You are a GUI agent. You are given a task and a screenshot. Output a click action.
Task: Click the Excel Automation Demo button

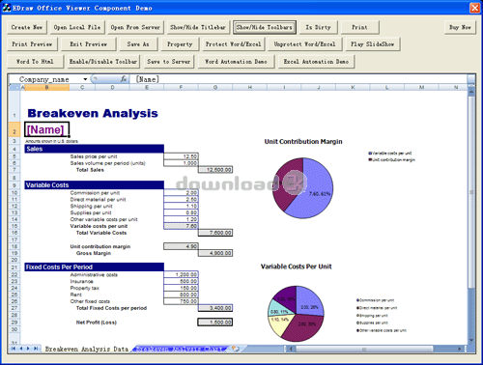click(x=316, y=62)
